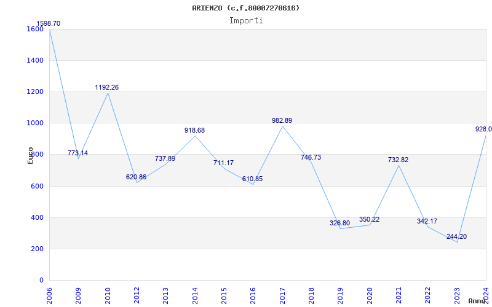Select the 737.89 data label
The width and height of the screenshot is (492, 307).
[165, 159]
